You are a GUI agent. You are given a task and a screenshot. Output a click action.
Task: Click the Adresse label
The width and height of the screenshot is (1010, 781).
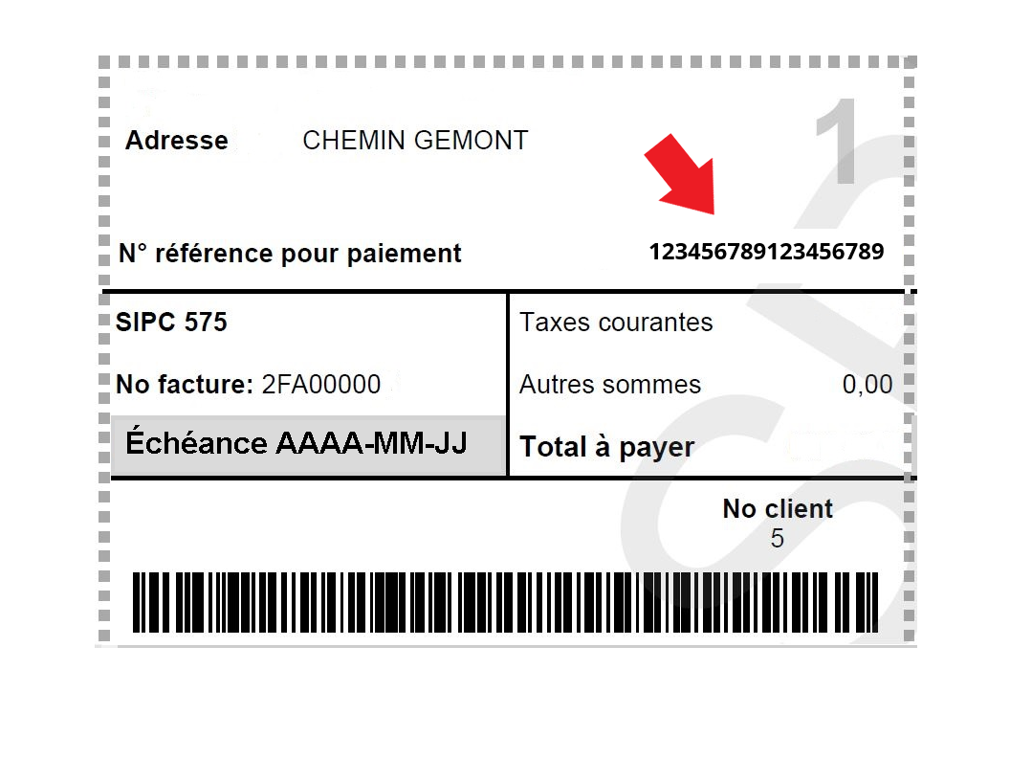[x=177, y=140]
